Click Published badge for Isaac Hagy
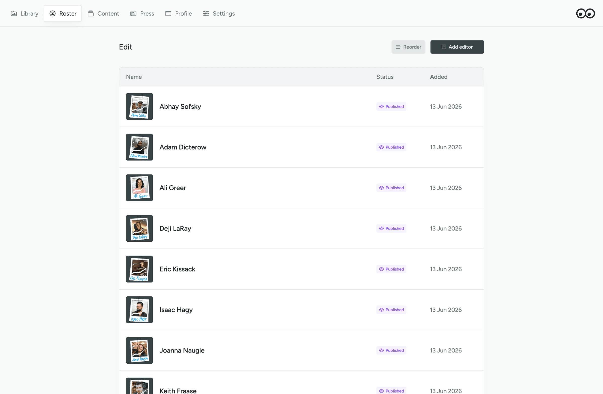This screenshot has height=394, width=603. pyautogui.click(x=391, y=310)
